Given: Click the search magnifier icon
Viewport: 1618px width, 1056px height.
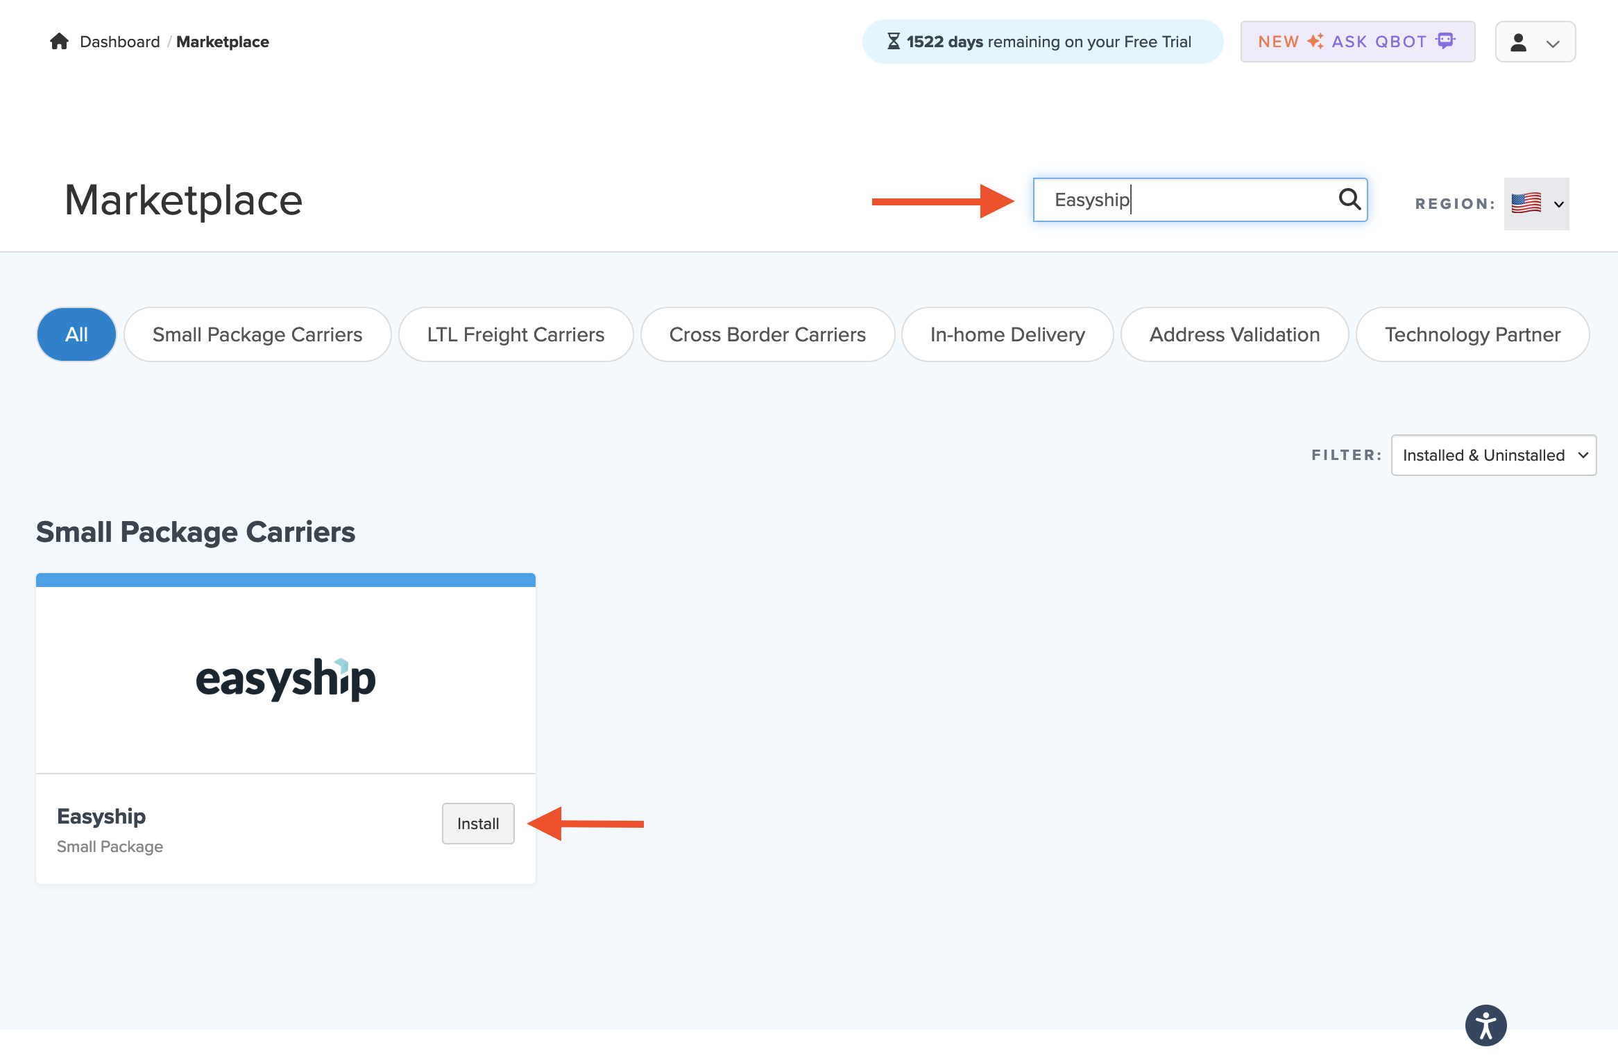Looking at the screenshot, I should click(x=1349, y=200).
